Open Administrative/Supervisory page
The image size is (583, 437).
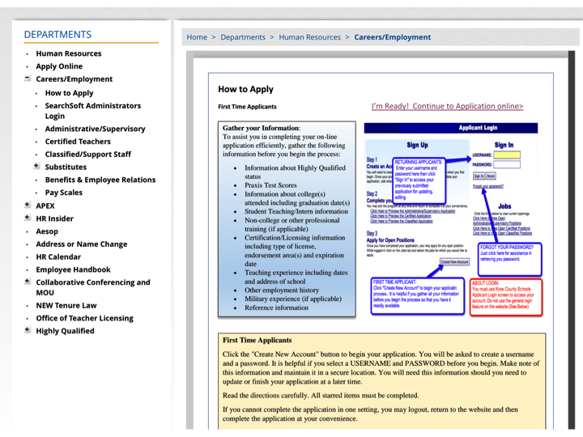95,129
